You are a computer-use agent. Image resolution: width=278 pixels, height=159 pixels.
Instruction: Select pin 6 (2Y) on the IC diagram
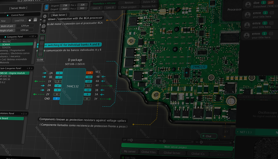point(57,94)
